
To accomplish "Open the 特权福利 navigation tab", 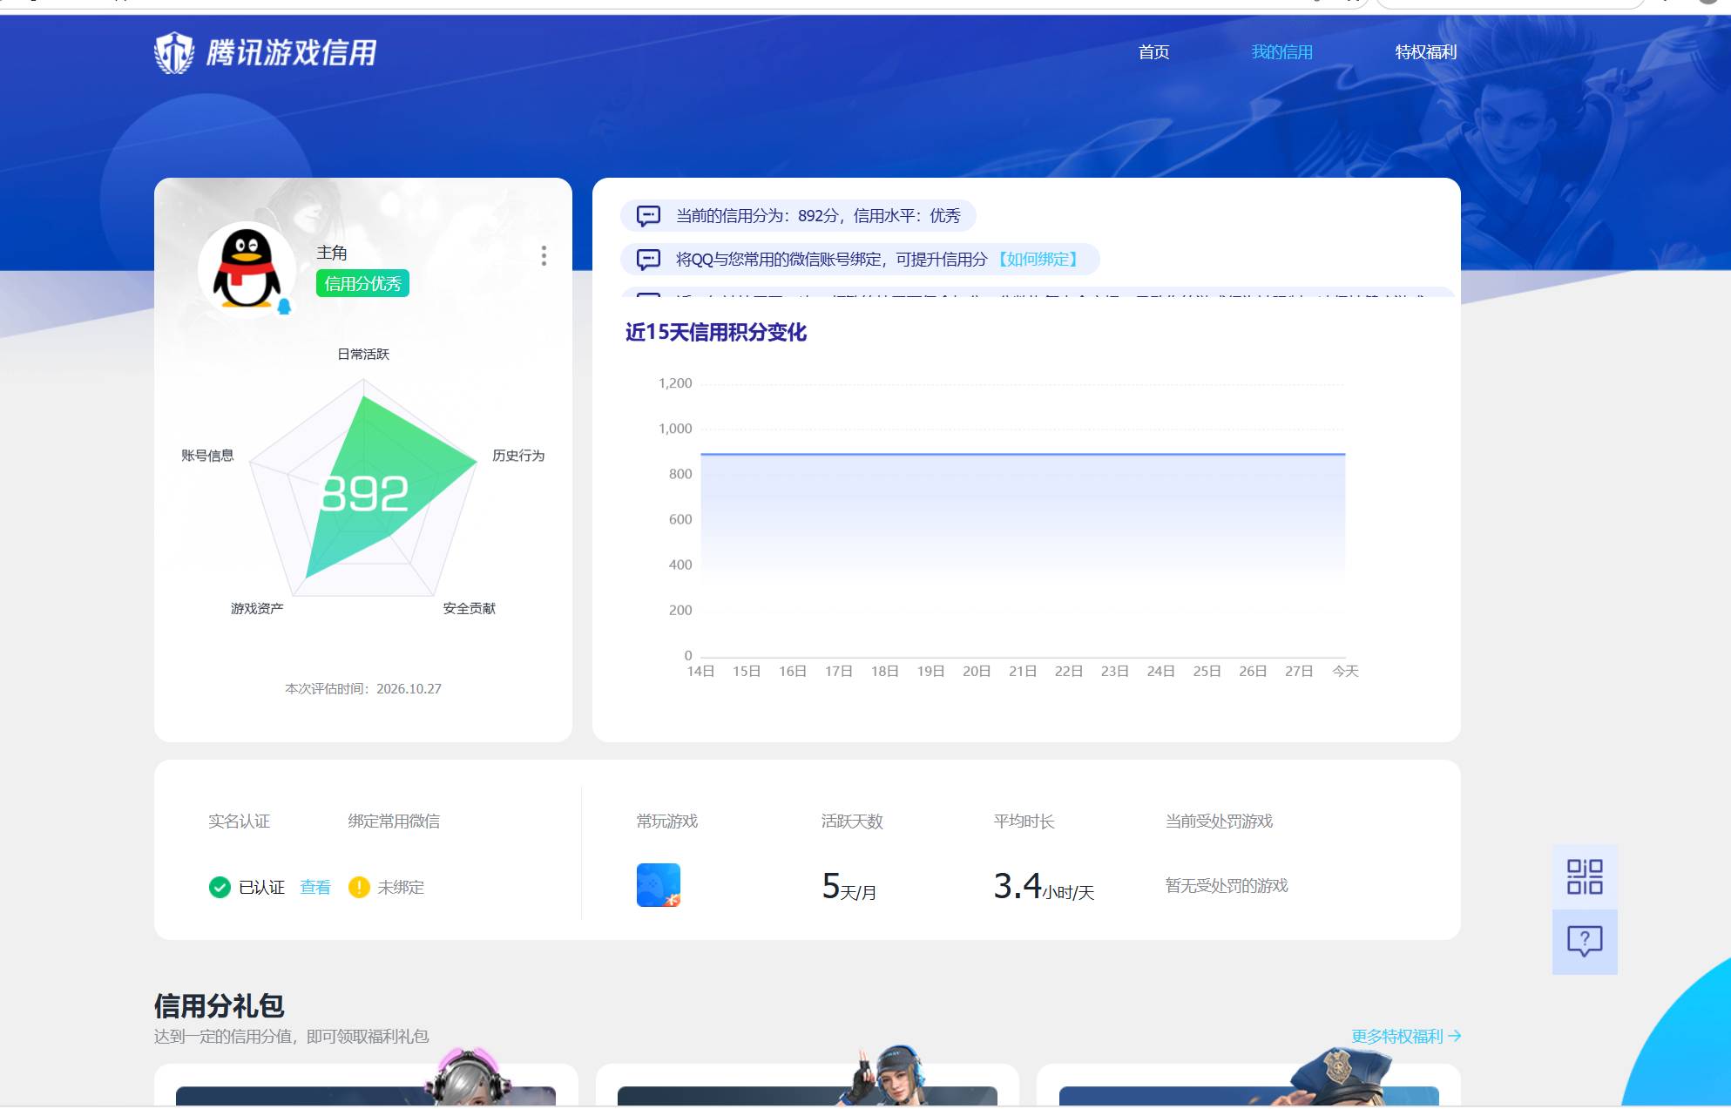I will point(1425,52).
